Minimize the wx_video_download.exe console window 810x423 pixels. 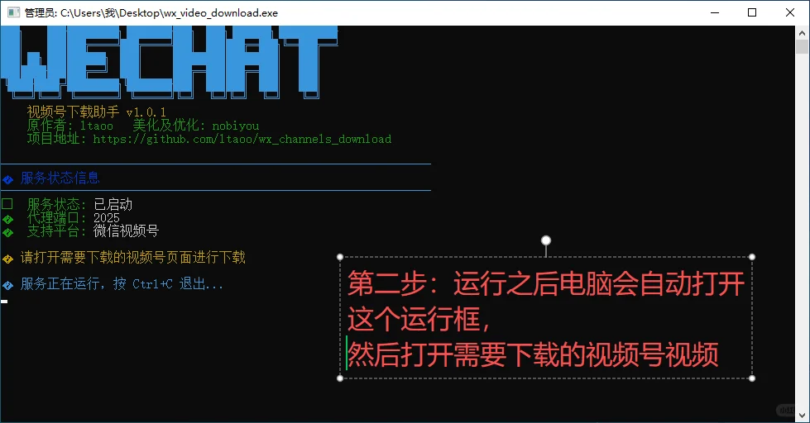pos(715,12)
